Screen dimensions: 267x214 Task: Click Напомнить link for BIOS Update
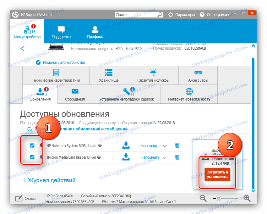[x=150, y=146]
